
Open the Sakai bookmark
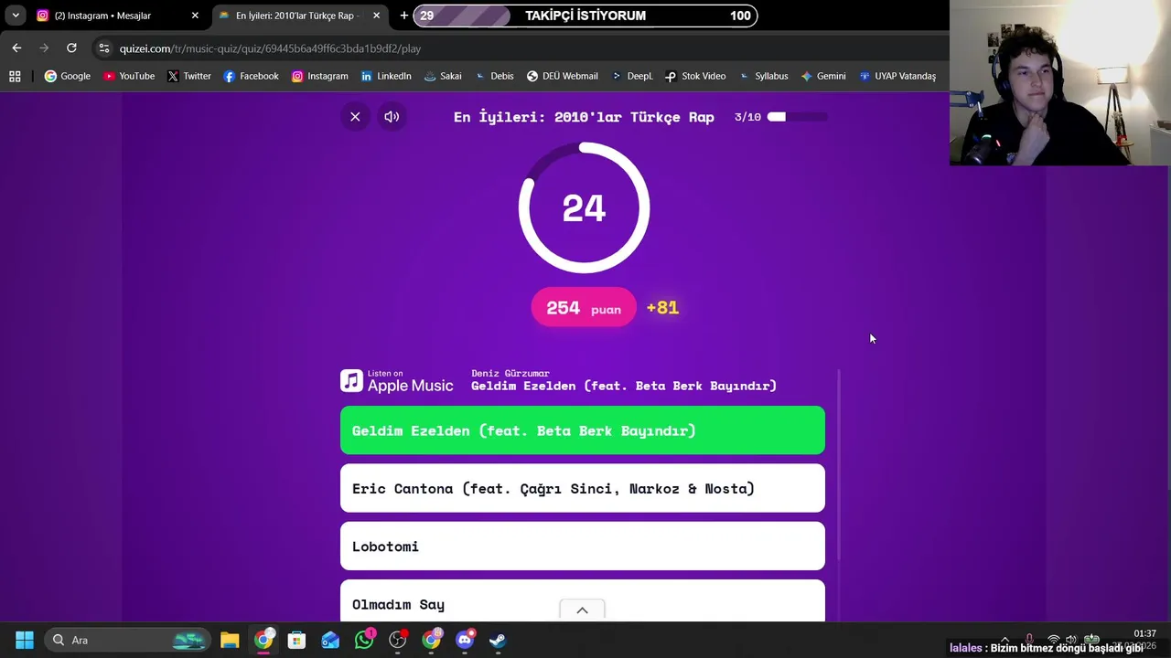pyautogui.click(x=443, y=76)
